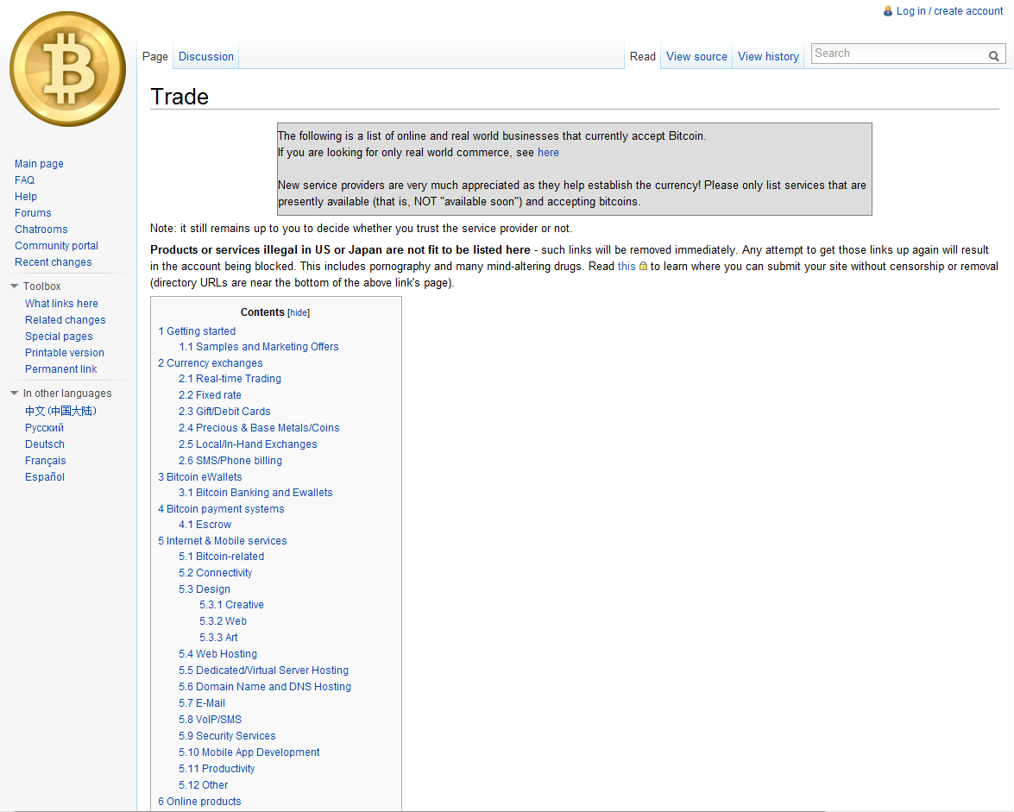The image size is (1014, 812).
Task: Jump to '2 Currency exchanges' section
Action: coord(211,363)
